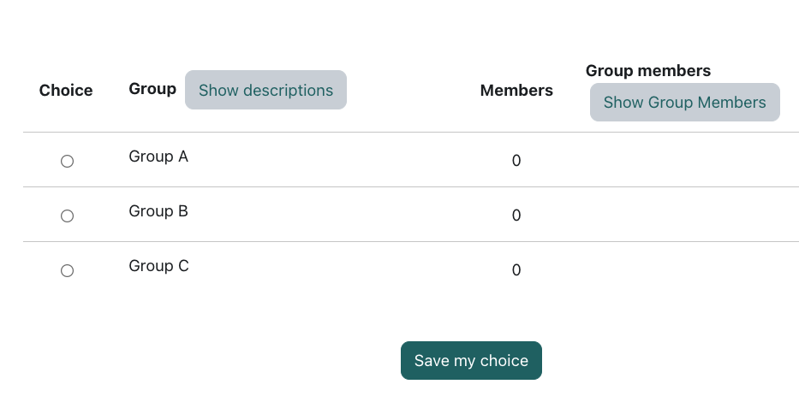Image resolution: width=799 pixels, height=396 pixels.
Task: Click the member count for Group A
Action: 516,161
